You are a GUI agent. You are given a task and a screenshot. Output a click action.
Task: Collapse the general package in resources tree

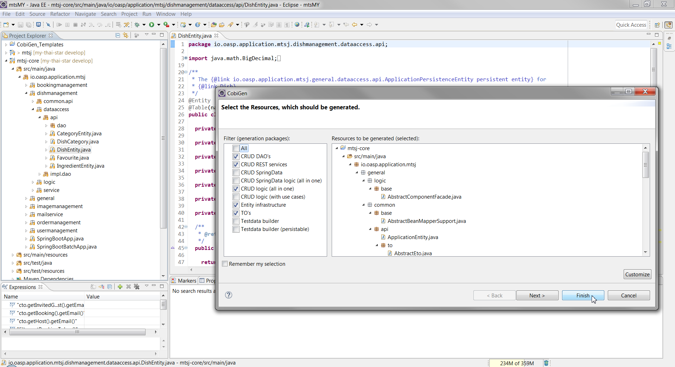(357, 173)
